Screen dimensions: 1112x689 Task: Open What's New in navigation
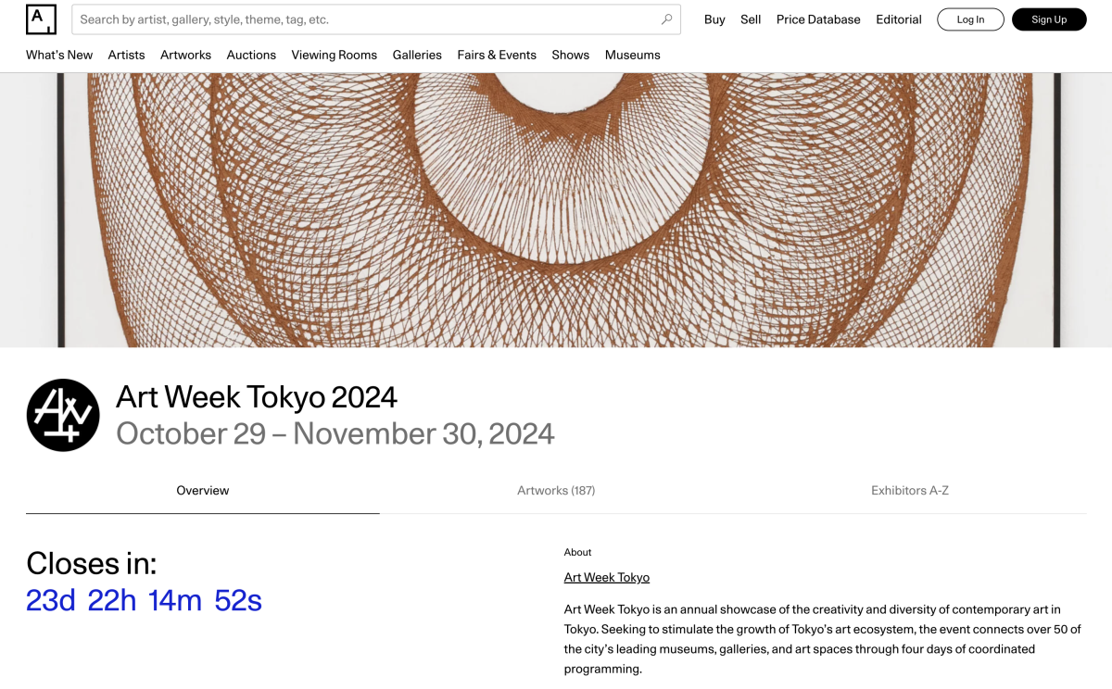59,55
